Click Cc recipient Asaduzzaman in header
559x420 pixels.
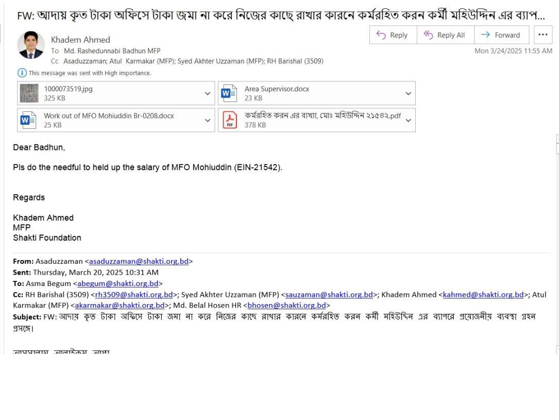[x=85, y=61]
